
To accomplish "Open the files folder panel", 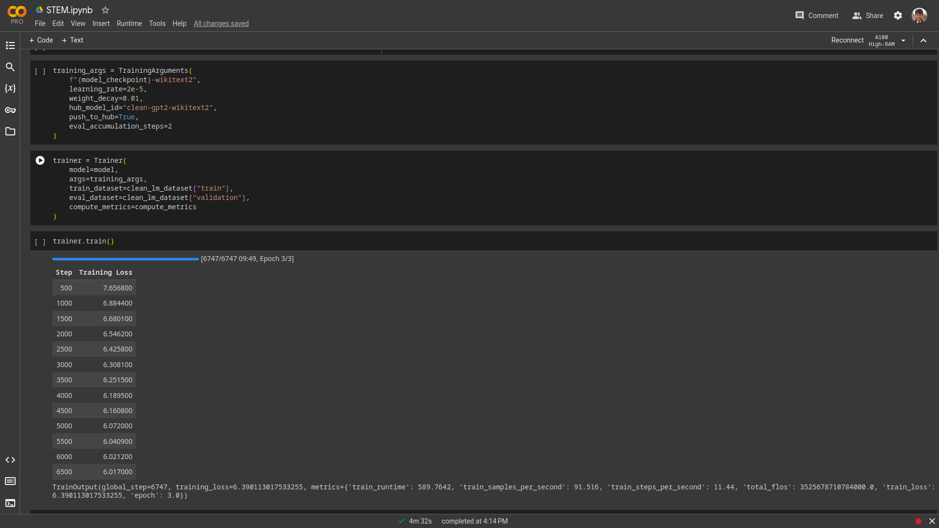I will click(x=10, y=132).
